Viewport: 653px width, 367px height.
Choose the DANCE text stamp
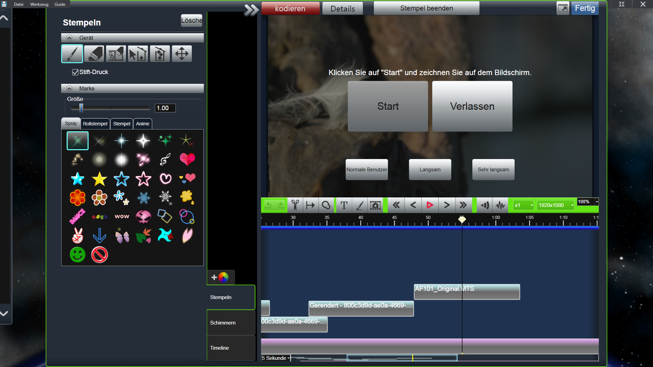[x=78, y=217]
